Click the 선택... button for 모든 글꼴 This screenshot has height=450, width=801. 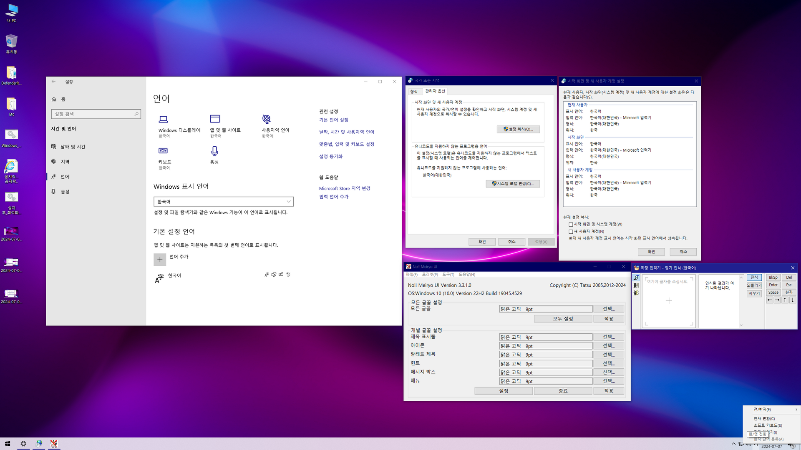609,309
